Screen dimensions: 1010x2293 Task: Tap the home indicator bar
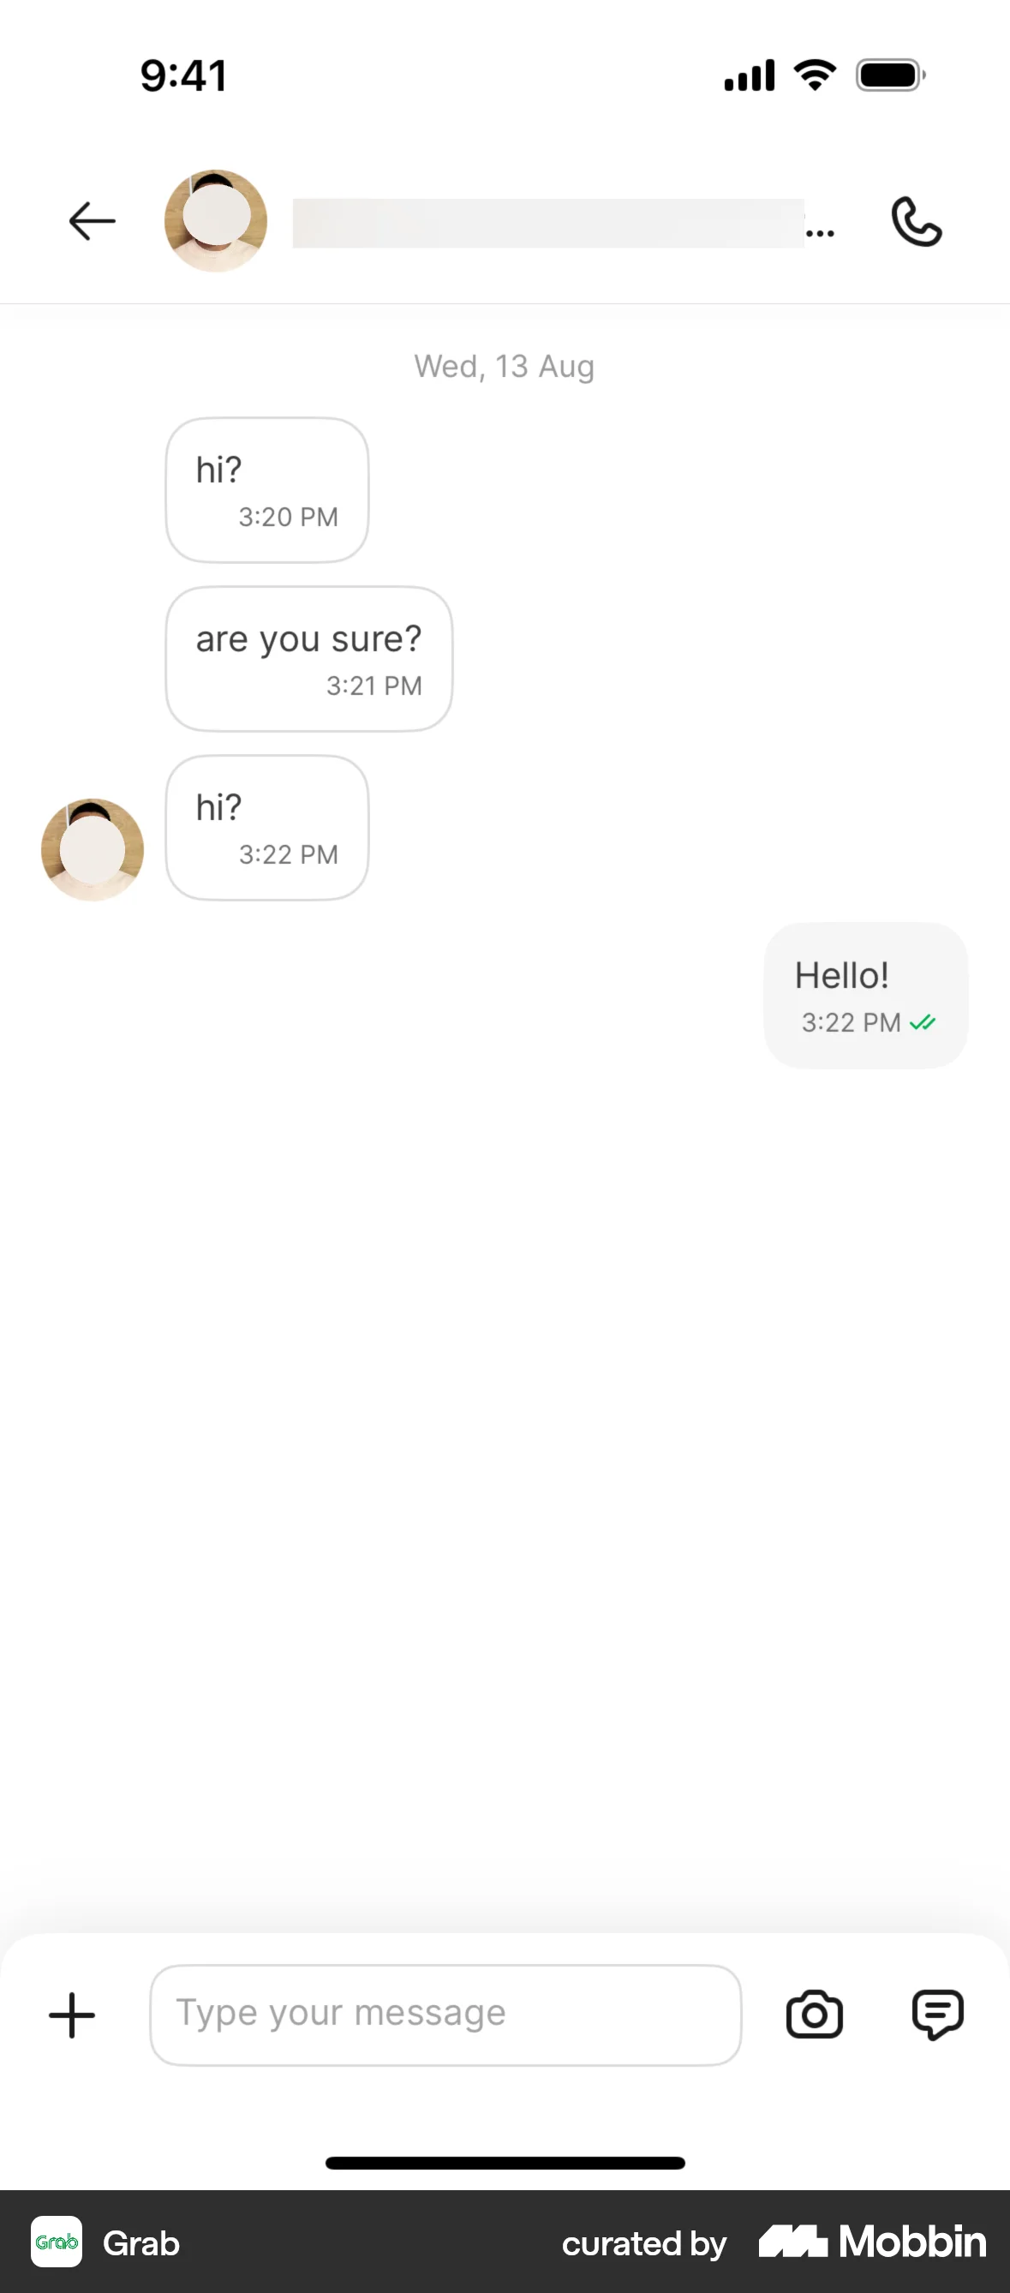505,2163
